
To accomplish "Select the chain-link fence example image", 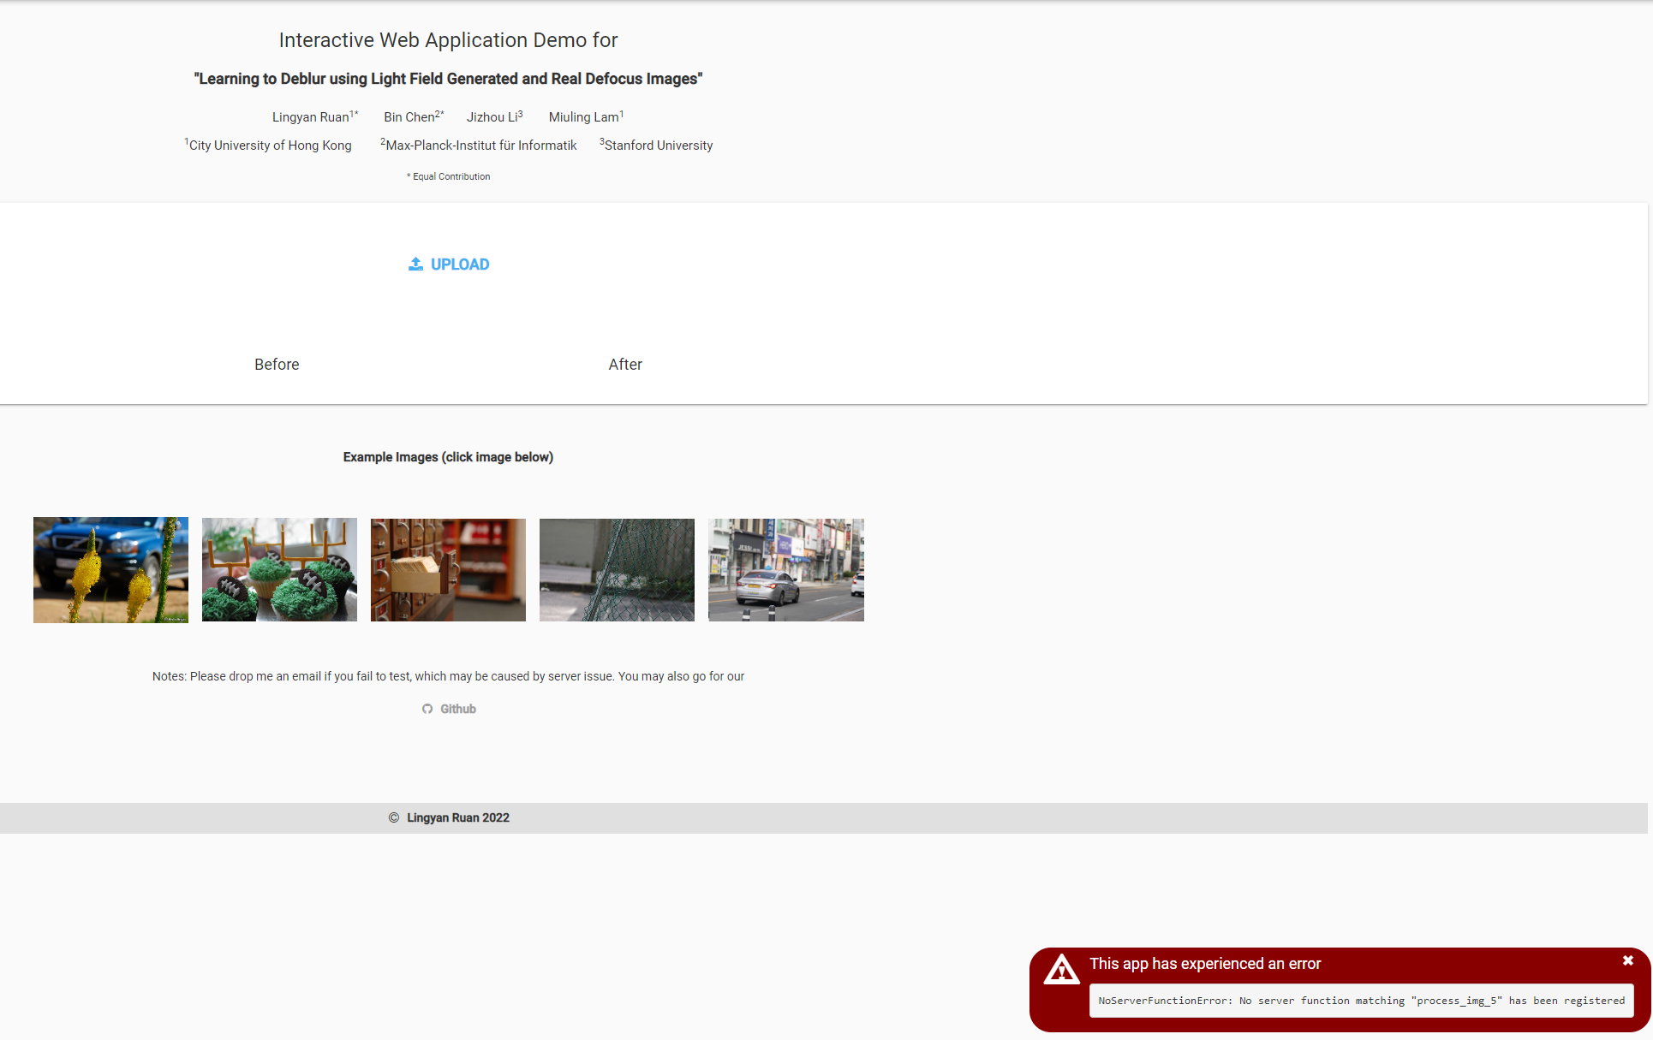I will [x=617, y=570].
